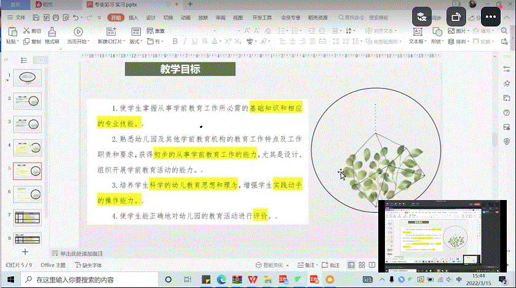Switch to Normal view in status bar
Viewport: 516px width, 288px height.
point(351,265)
